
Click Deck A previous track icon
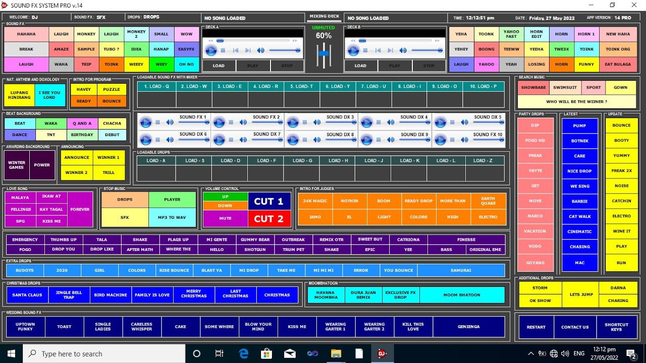pos(236,50)
